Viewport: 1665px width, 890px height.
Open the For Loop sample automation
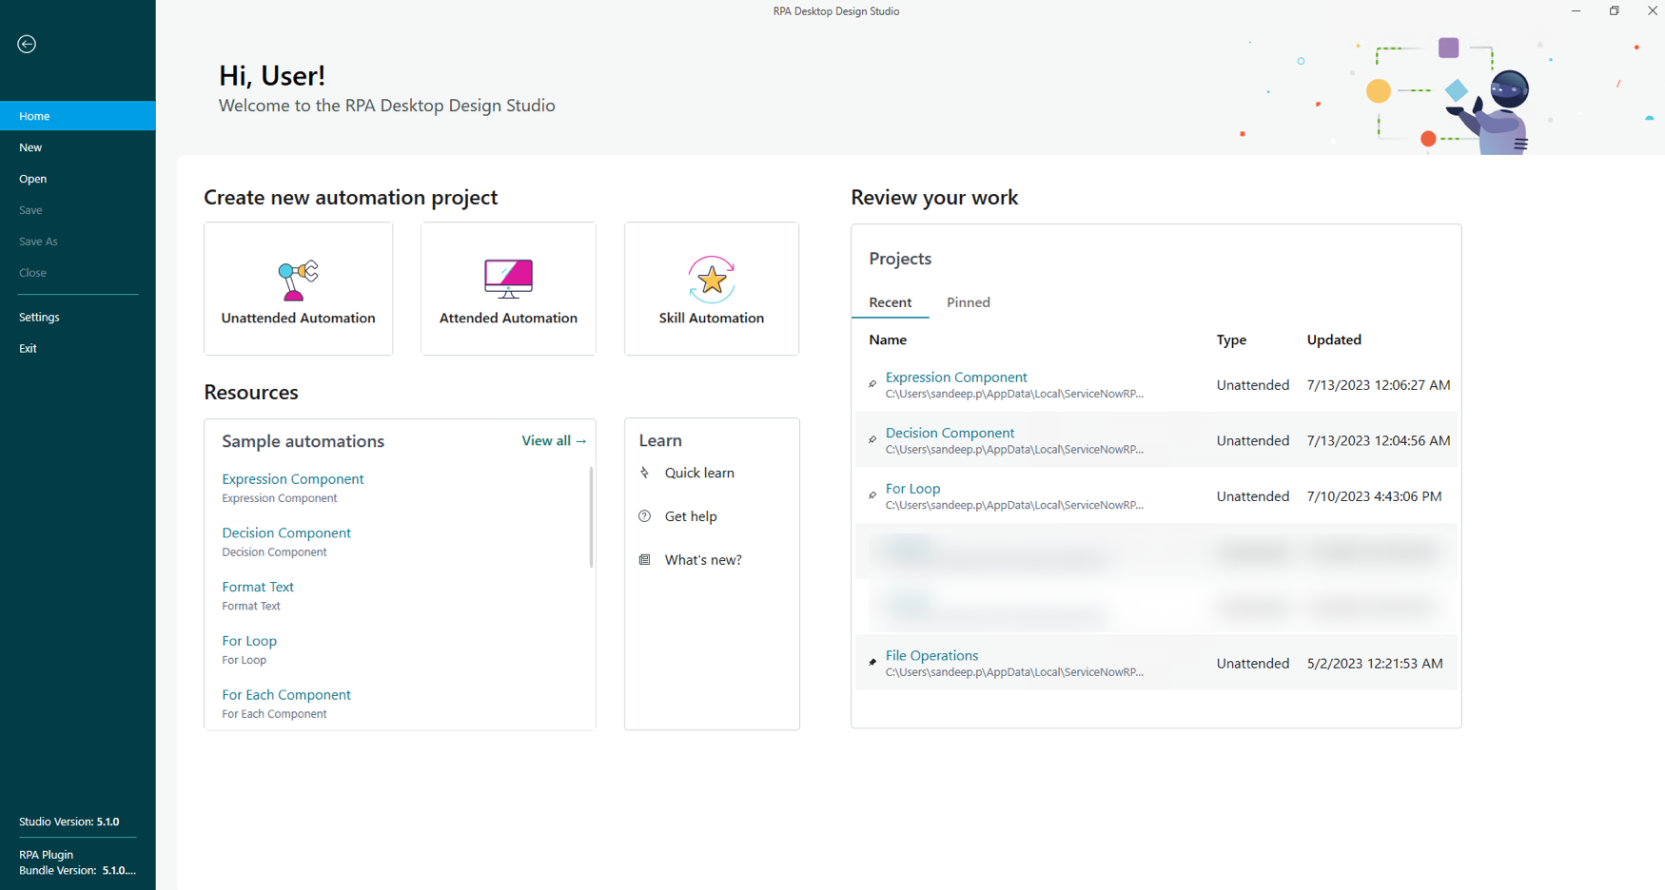tap(249, 642)
